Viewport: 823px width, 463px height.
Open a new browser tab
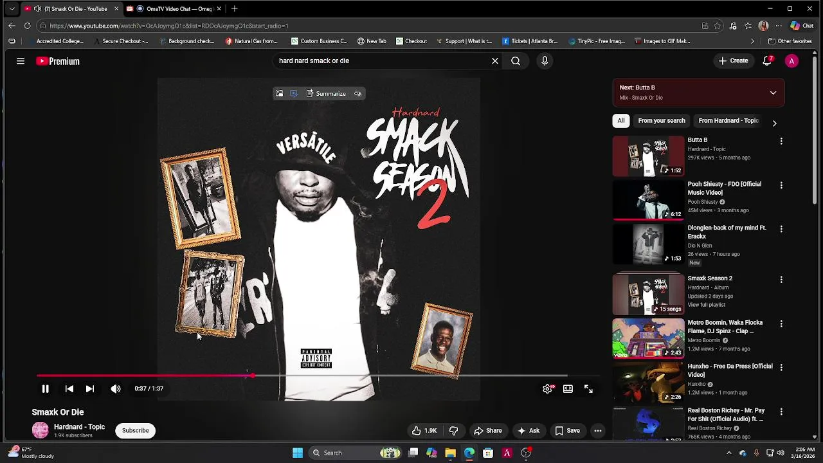235,9
